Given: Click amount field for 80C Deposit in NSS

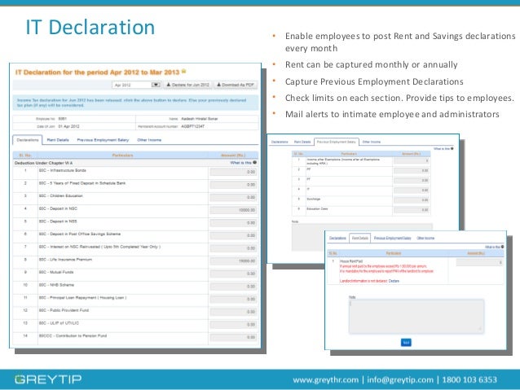Looking at the screenshot, I should (x=233, y=222).
